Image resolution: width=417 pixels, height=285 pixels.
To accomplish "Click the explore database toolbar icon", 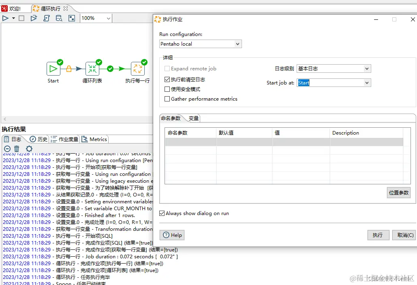I will coord(59,18).
